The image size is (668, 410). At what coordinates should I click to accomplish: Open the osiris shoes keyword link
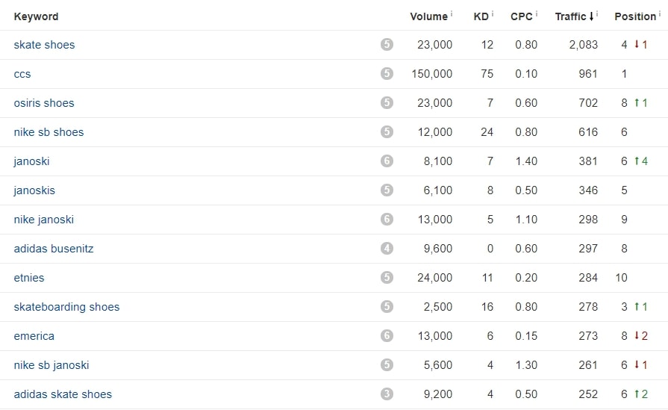click(x=44, y=103)
